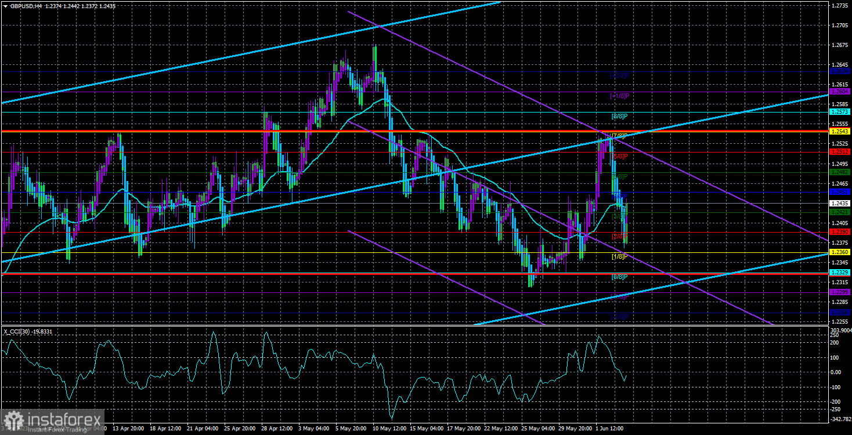Click the [+1/8]P Murray level label
Image resolution: width=852 pixels, height=435 pixels.
tap(619, 96)
